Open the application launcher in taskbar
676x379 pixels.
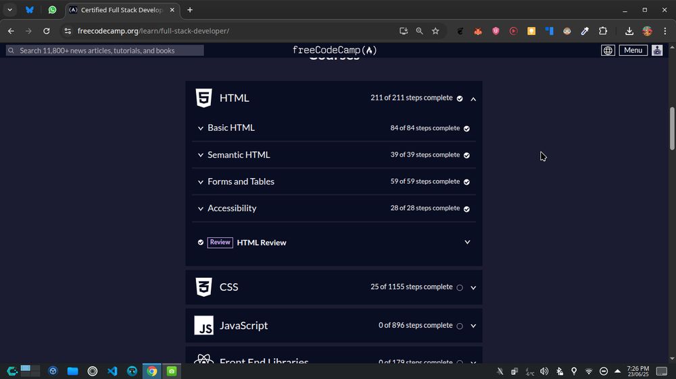tap(11, 371)
